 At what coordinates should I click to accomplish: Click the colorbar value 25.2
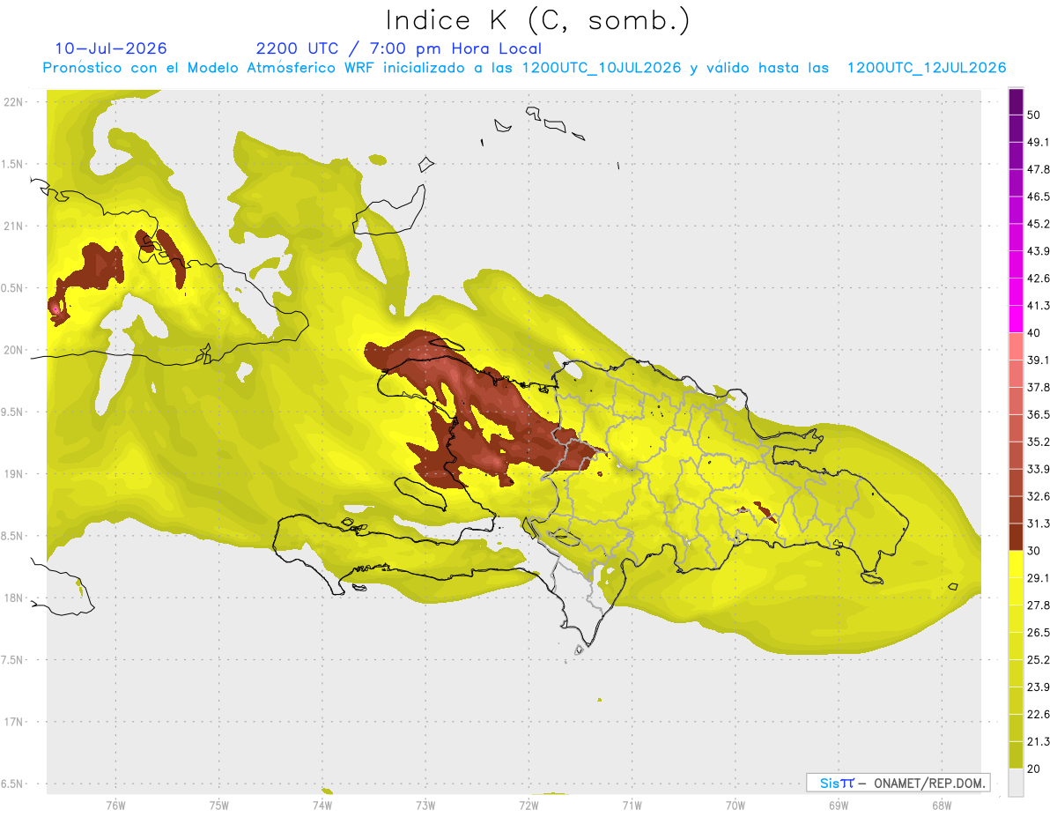1039,659
